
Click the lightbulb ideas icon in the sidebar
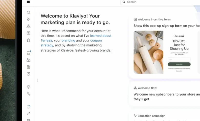[28, 87]
